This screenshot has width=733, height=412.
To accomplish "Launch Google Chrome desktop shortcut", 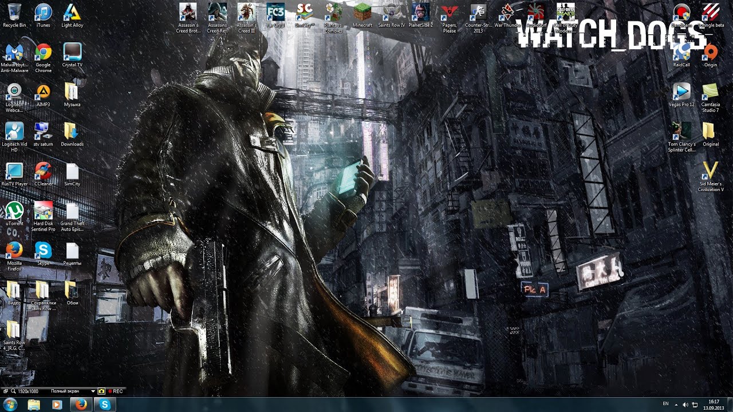I will 43,58.
